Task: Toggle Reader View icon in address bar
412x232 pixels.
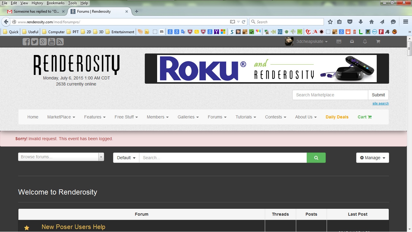Action: (x=232, y=22)
